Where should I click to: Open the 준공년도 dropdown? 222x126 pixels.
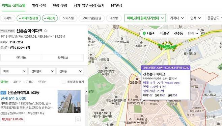(214, 18)
